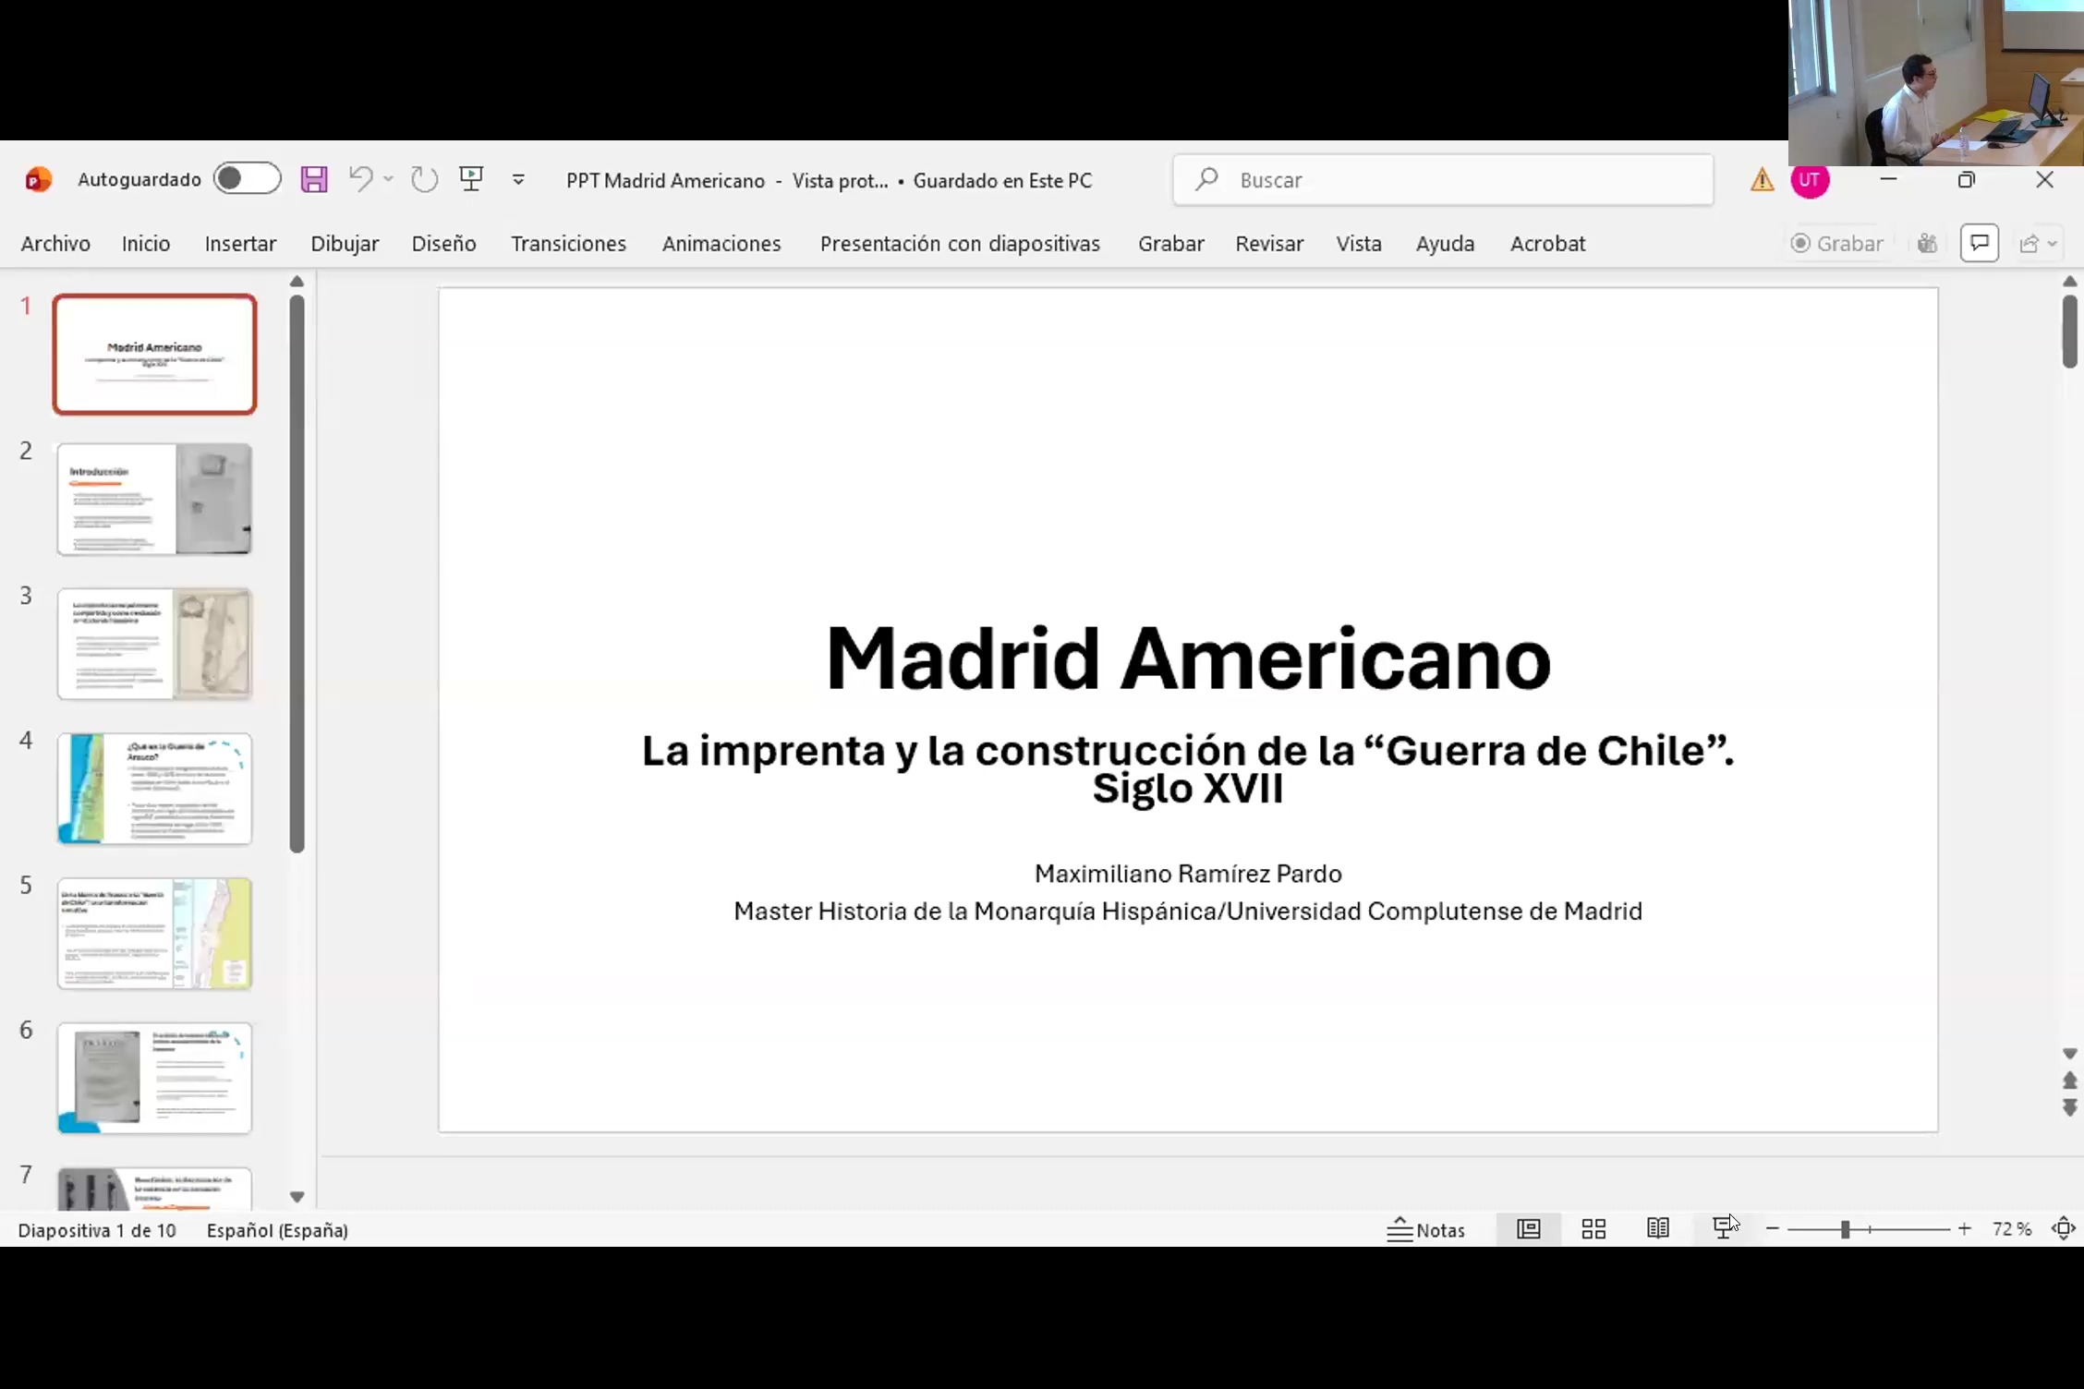This screenshot has width=2084, height=1389.
Task: Click the thumbnail pane scrollbar handle
Action: click(297, 574)
